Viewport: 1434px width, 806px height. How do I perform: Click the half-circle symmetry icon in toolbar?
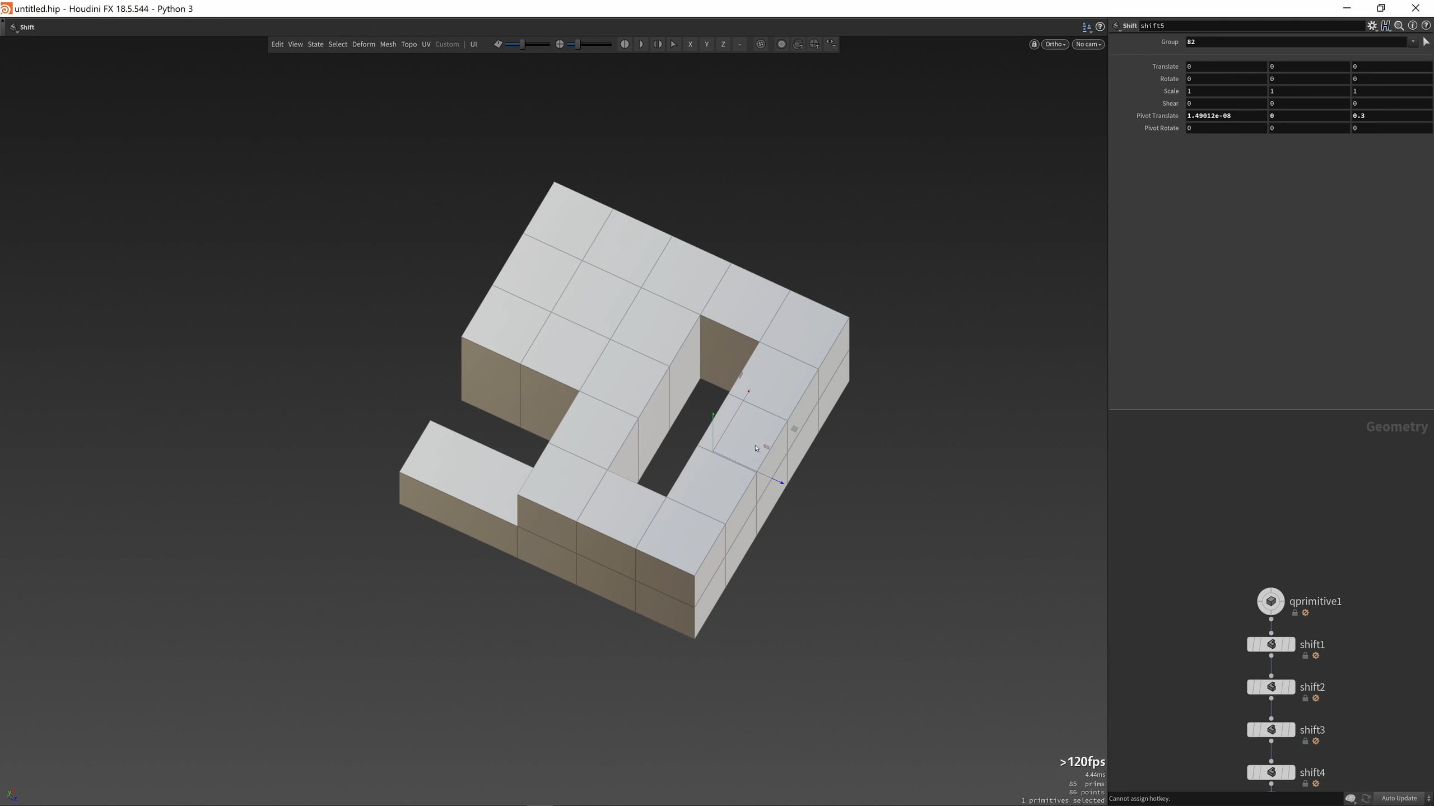[x=641, y=44]
